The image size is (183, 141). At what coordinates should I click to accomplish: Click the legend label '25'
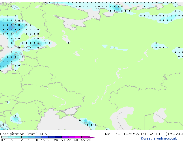[x=56, y=140]
